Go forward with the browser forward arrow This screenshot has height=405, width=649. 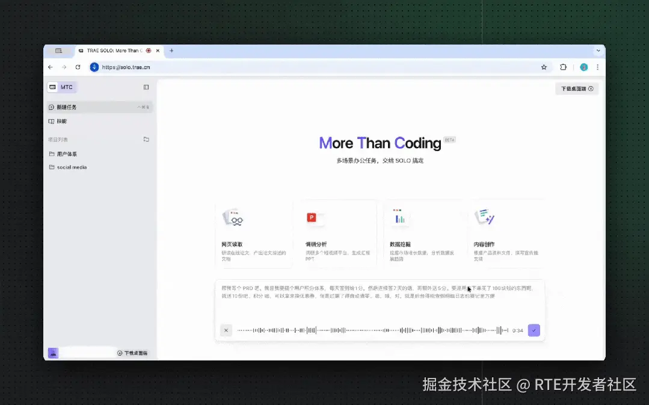tap(64, 67)
